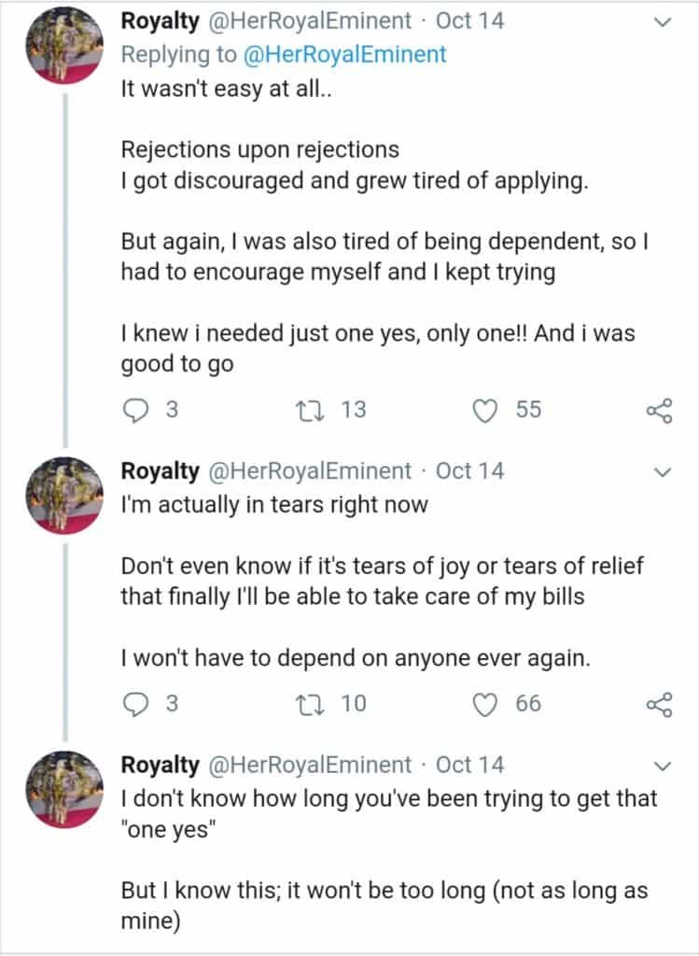The width and height of the screenshot is (699, 956).
Task: Expand the chevron menu on second tweet
Action: (664, 472)
